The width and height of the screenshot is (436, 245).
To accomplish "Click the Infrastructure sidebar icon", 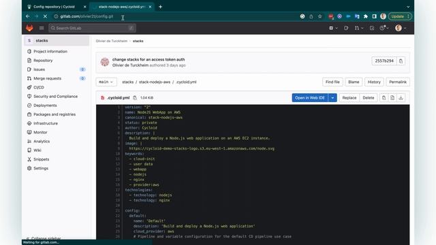I will (29, 123).
